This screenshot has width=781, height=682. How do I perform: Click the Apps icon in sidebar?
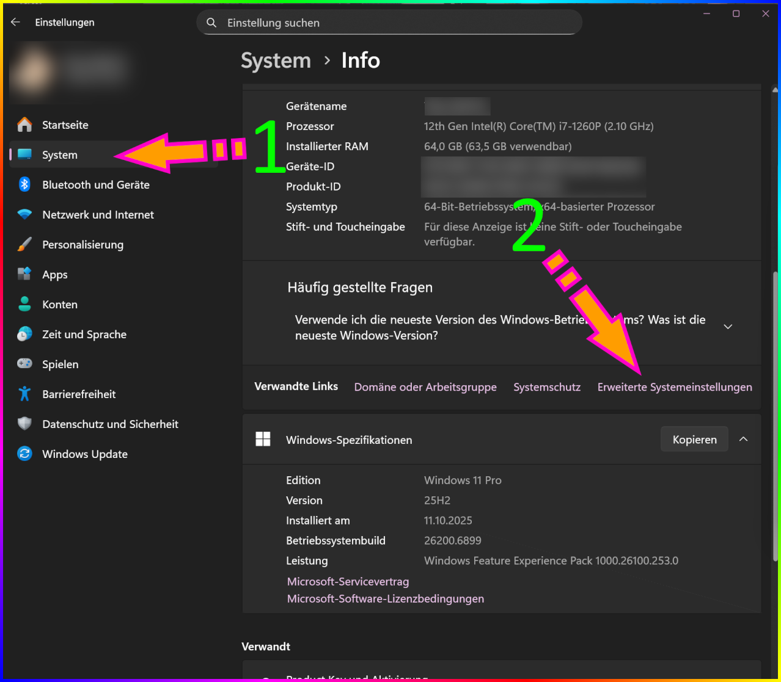(x=24, y=274)
